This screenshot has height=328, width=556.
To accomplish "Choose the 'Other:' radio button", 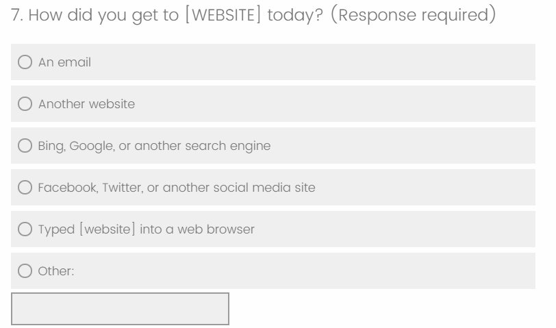I will point(25,271).
